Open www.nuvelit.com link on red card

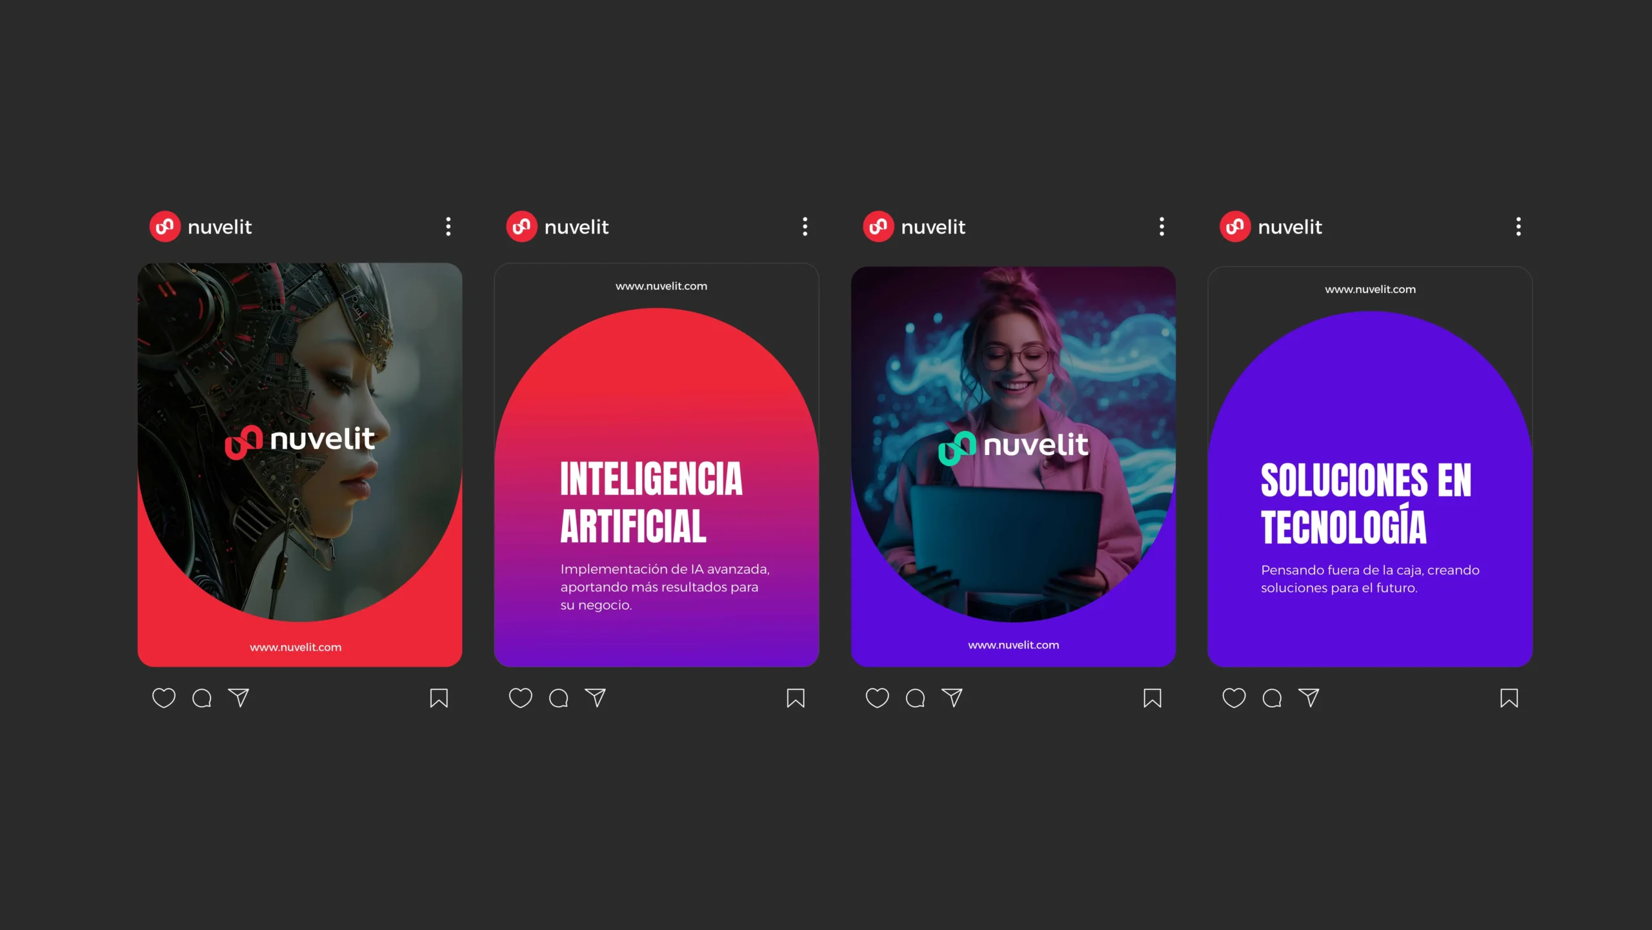(296, 647)
